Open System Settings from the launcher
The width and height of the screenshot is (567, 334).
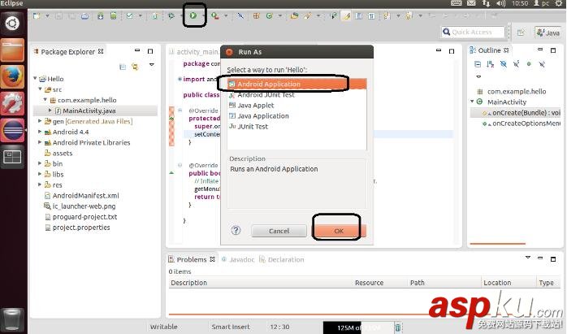coord(12,103)
